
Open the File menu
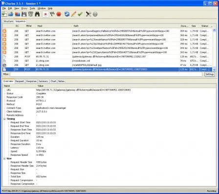(x=4, y=8)
